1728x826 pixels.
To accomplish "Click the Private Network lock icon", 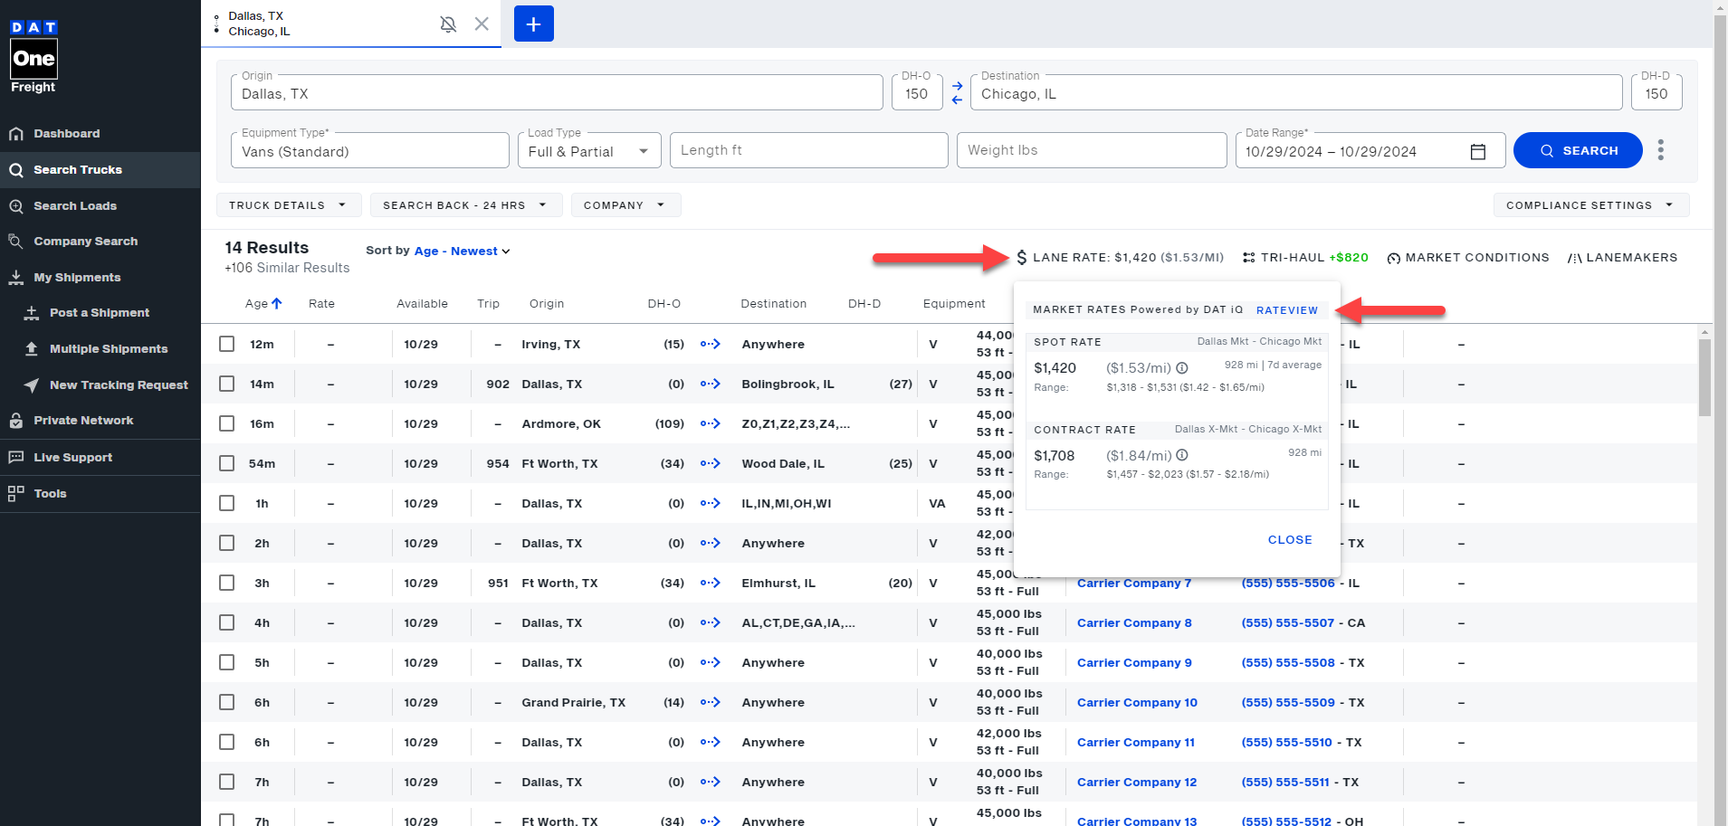I will 16,421.
